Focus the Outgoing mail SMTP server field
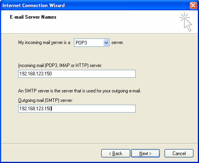The width and height of the screenshot is (199, 163). click(77, 109)
